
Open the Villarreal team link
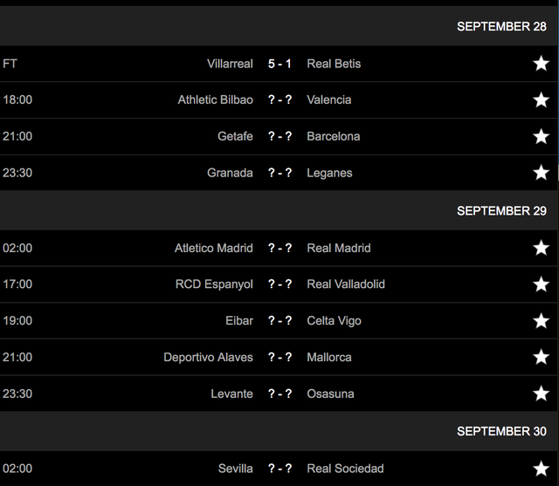click(x=230, y=64)
